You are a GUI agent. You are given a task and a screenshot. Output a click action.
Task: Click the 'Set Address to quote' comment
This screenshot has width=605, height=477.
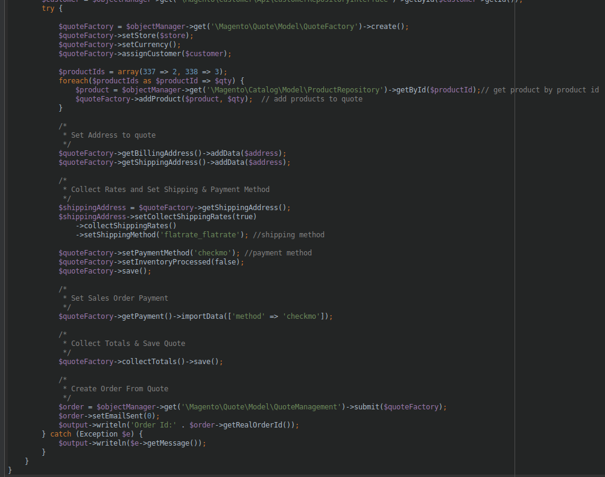click(x=113, y=135)
